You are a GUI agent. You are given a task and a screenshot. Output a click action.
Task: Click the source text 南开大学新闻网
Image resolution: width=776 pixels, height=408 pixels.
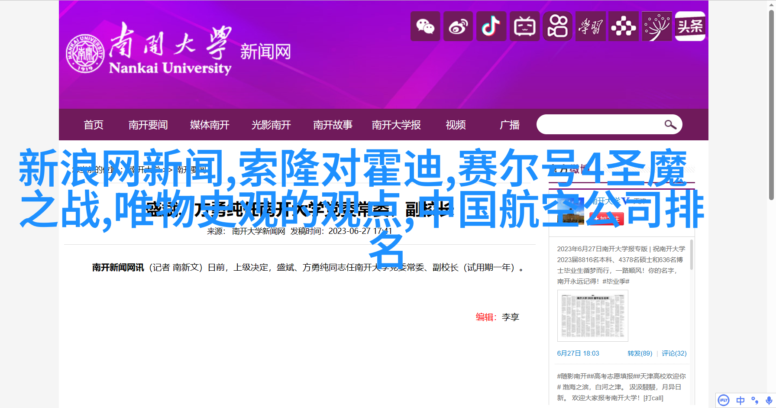pos(259,231)
